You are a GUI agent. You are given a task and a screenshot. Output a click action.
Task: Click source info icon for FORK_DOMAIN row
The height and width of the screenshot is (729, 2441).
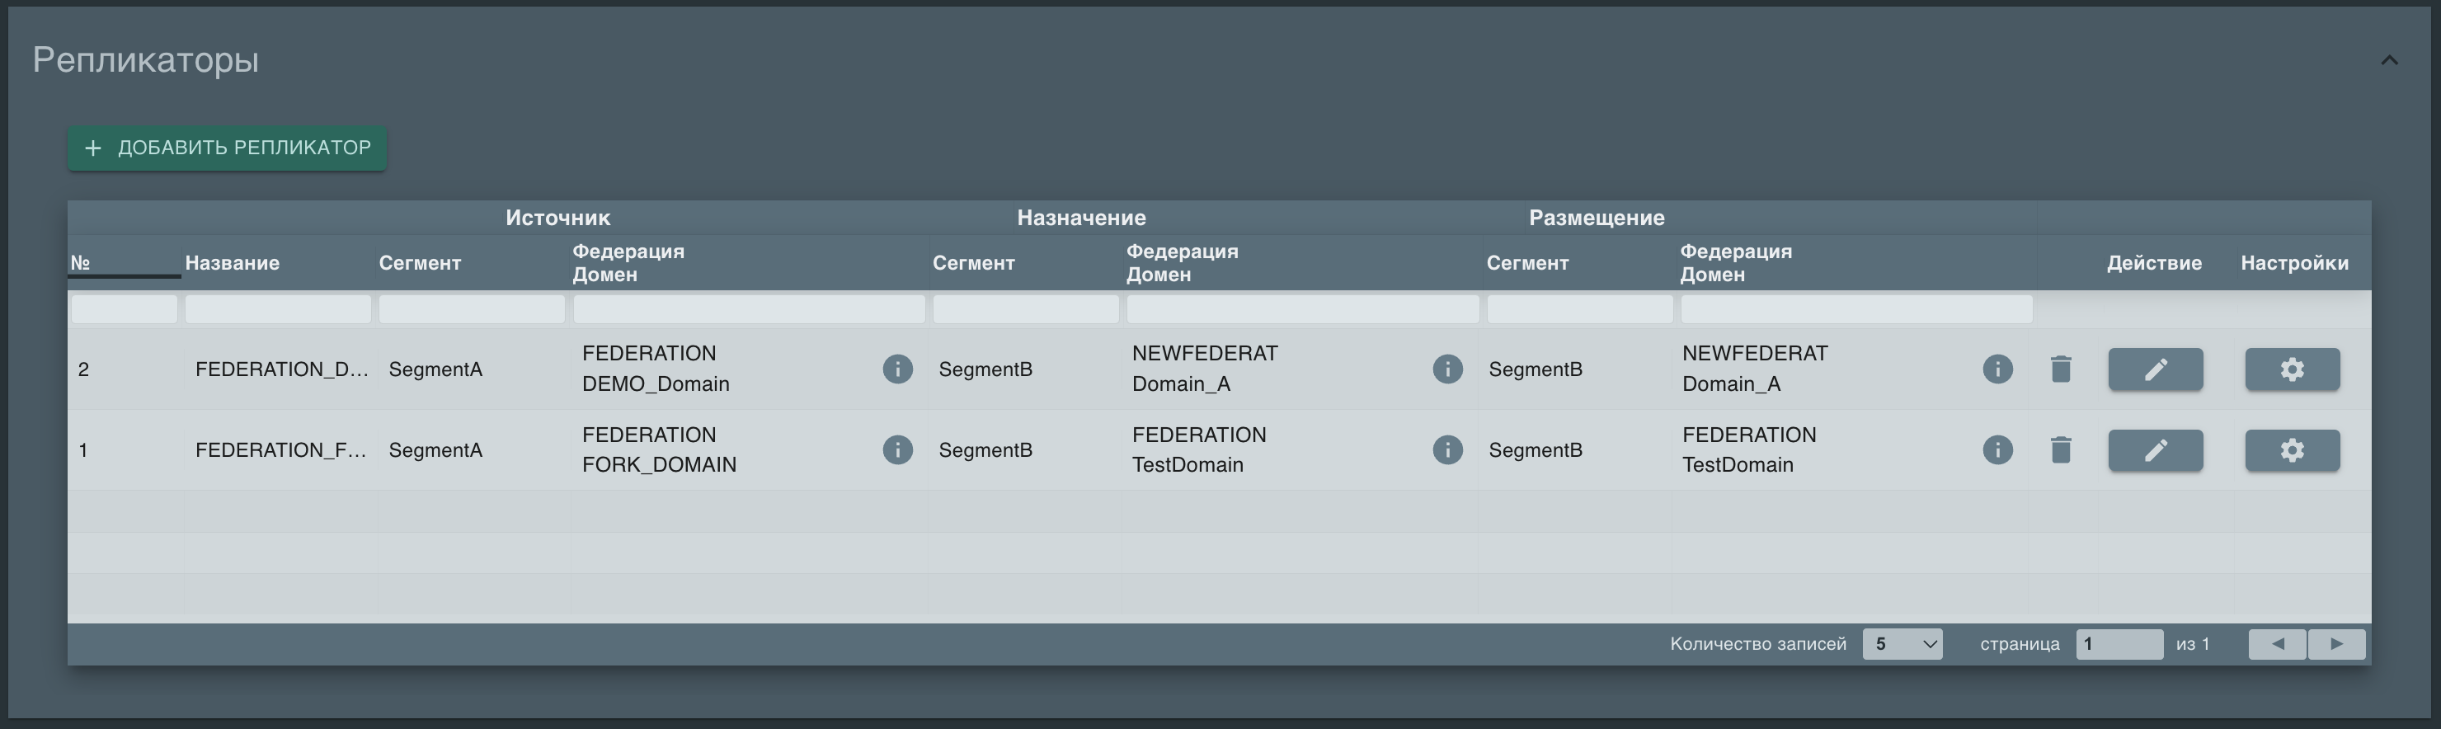point(897,449)
